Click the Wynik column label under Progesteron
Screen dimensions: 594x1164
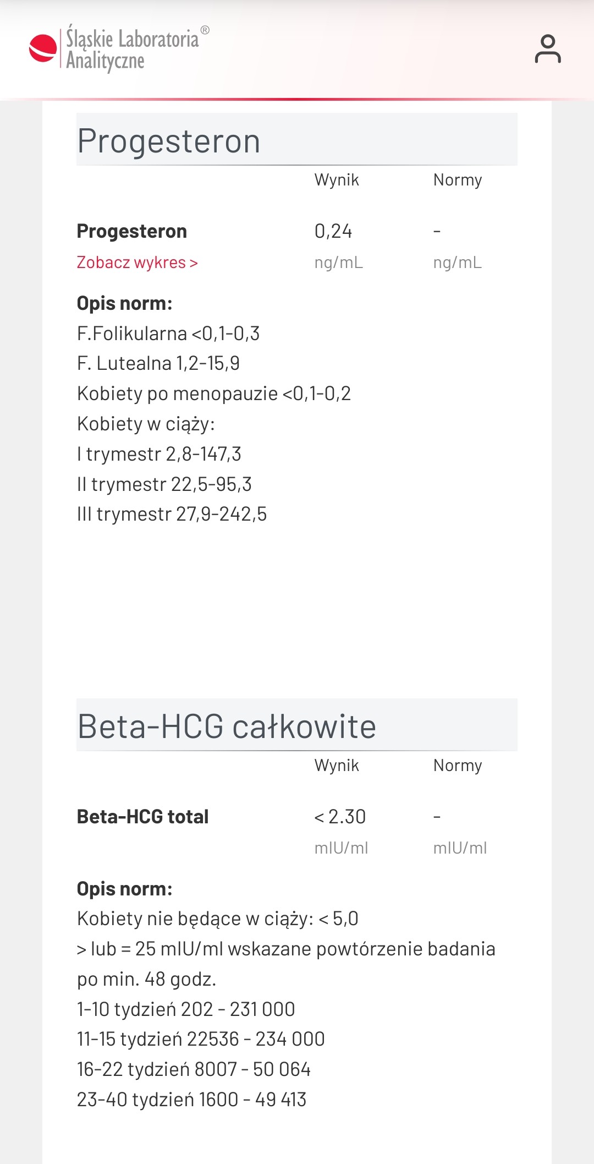point(337,180)
